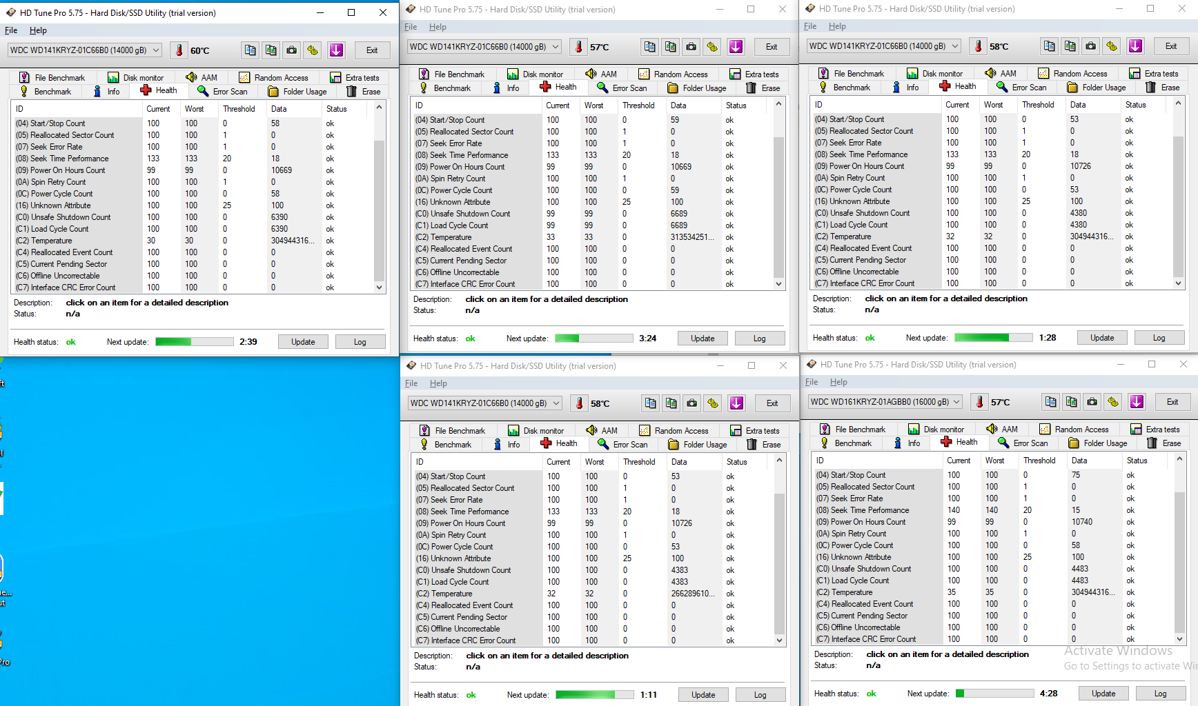Click Exit button in the 60°C window
Image resolution: width=1198 pixels, height=706 pixels.
coord(371,50)
